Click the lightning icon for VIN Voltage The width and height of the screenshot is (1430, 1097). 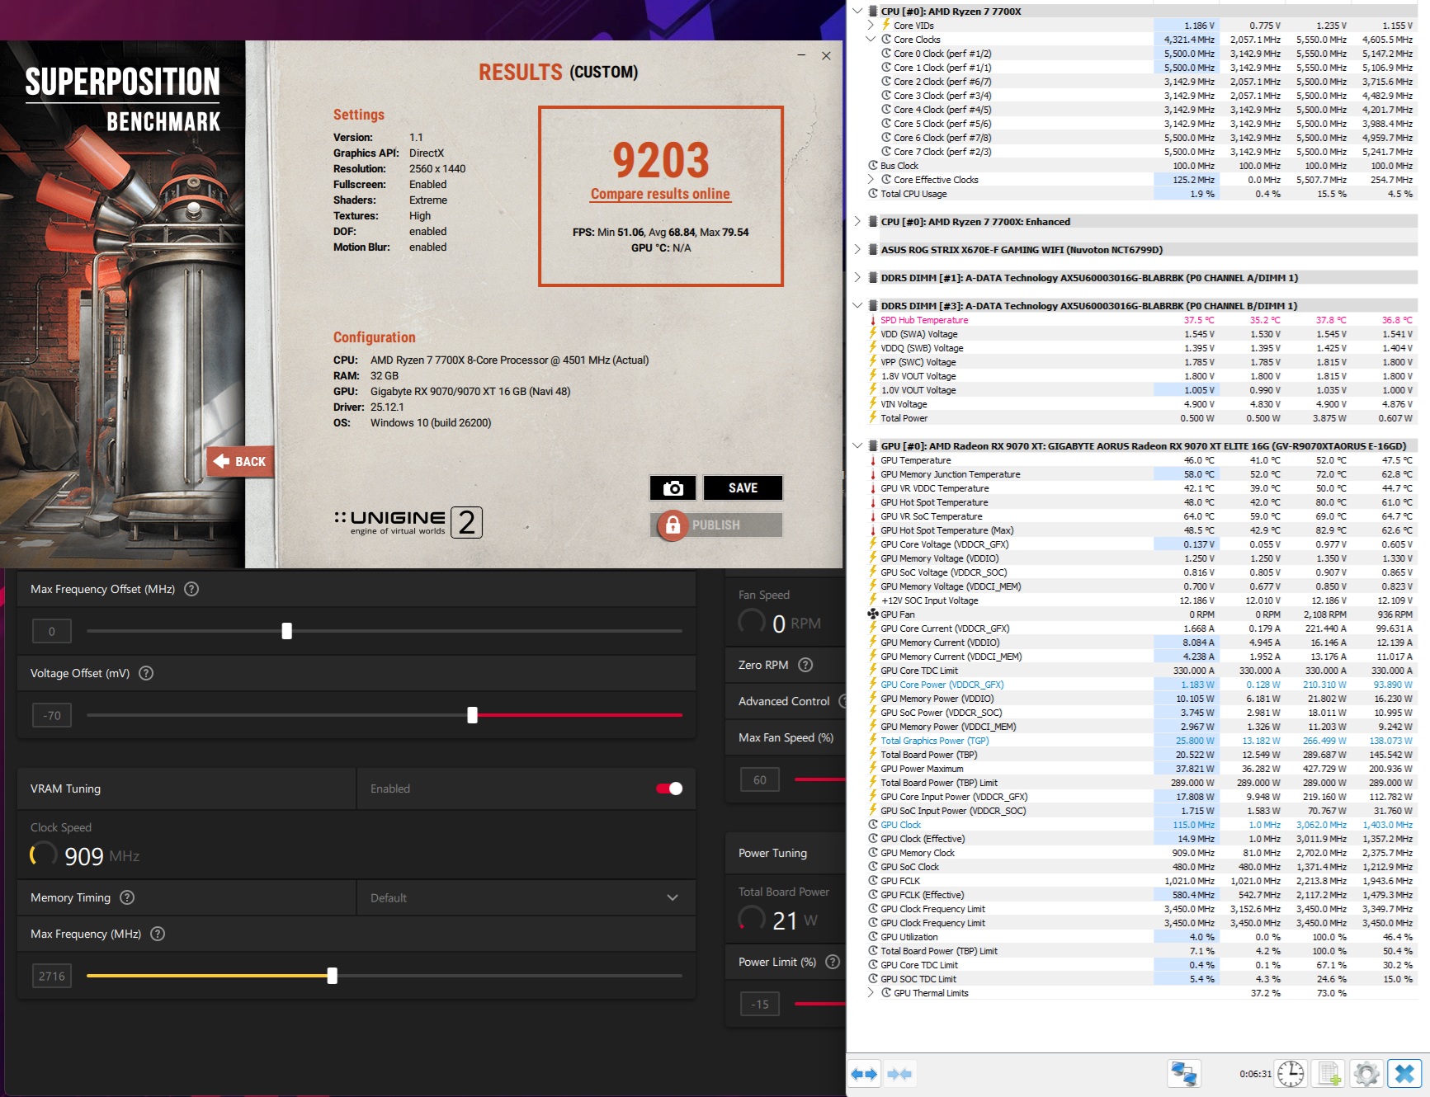(x=873, y=404)
